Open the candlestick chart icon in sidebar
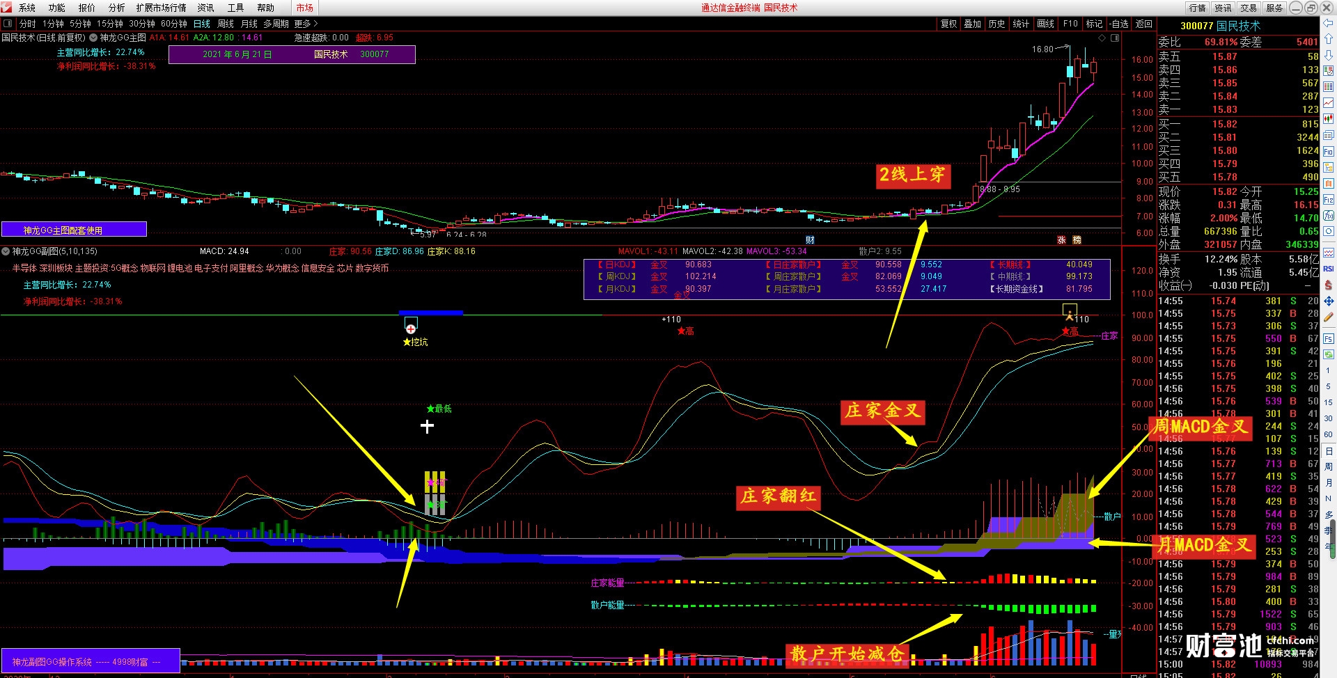1337x678 pixels. click(x=1329, y=118)
